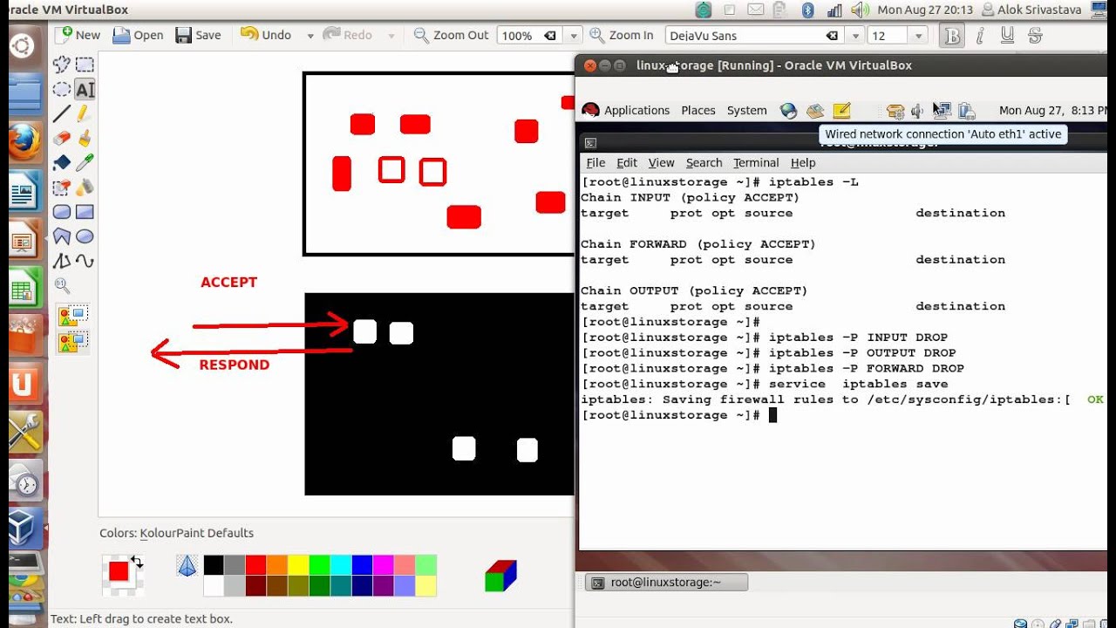Viewport: 1116px width, 628px height.
Task: Click the New document button
Action: point(78,35)
